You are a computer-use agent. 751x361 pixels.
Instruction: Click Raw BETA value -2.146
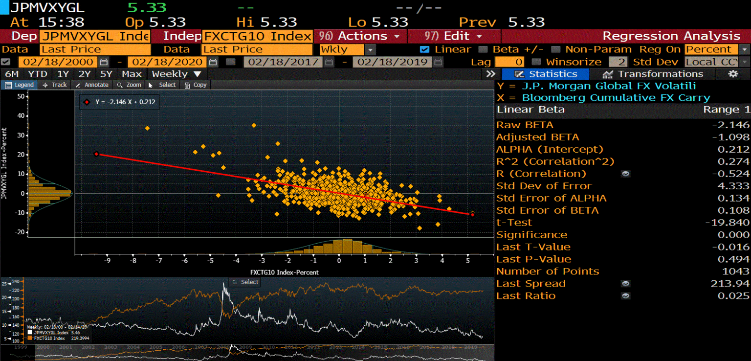coord(730,125)
